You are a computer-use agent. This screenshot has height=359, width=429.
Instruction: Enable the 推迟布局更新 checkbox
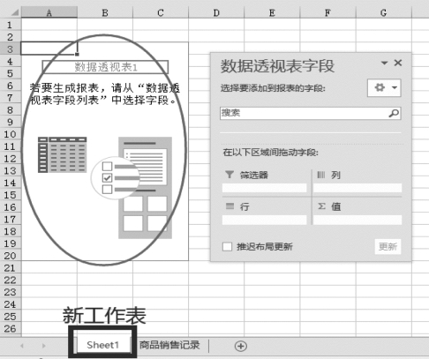[x=227, y=246]
